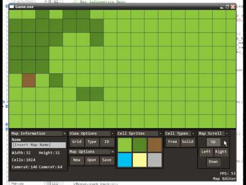Choose the Free cell type
The height and width of the screenshot is (185, 246).
tap(173, 142)
